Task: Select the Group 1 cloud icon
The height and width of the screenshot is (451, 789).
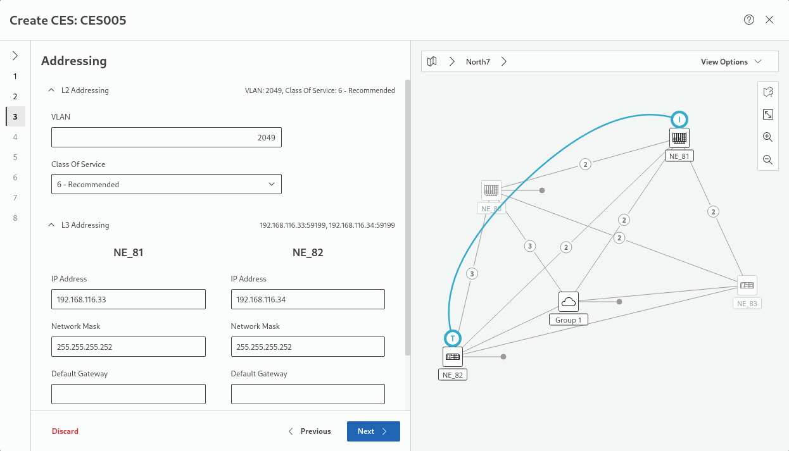Action: [x=569, y=302]
